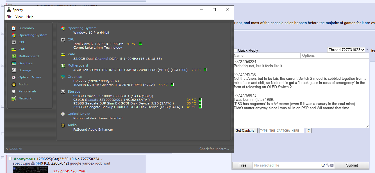Screen dimensions: 375x173
Task: Click the Graphics monitor icon in sidebar
Action: click(x=13, y=63)
